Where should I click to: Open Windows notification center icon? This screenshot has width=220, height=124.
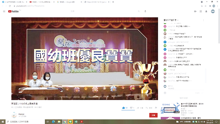pyautogui.click(x=217, y=121)
